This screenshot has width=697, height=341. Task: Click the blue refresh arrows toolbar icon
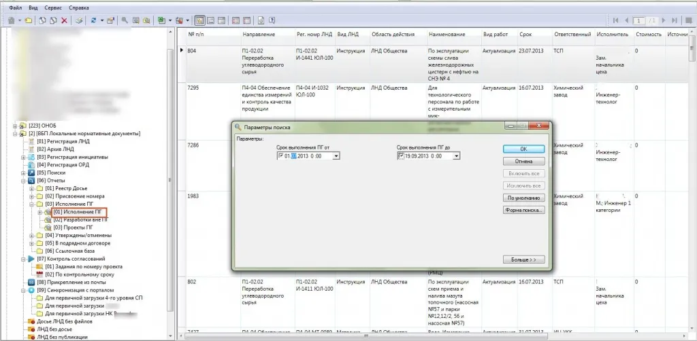93,20
